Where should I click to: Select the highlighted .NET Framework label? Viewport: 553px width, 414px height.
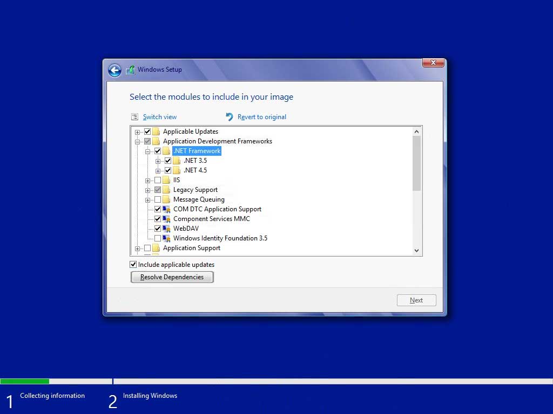coord(197,151)
